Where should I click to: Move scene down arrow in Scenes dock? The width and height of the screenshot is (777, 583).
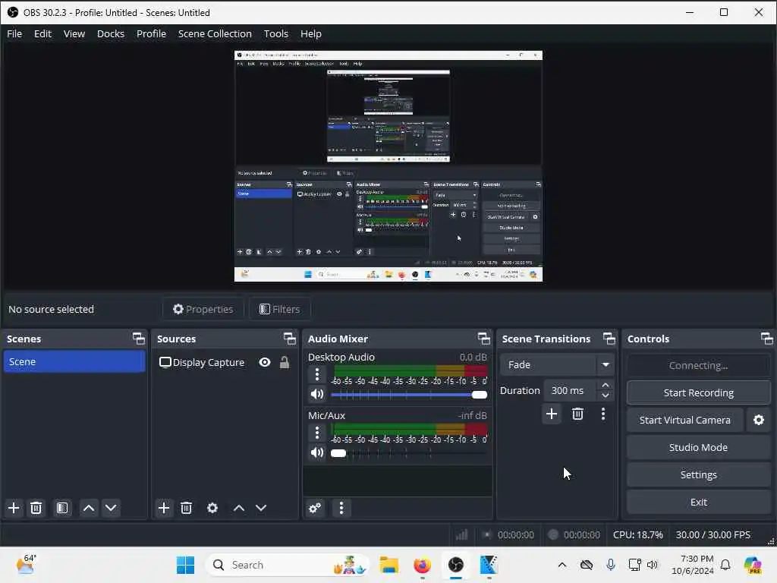pos(111,508)
